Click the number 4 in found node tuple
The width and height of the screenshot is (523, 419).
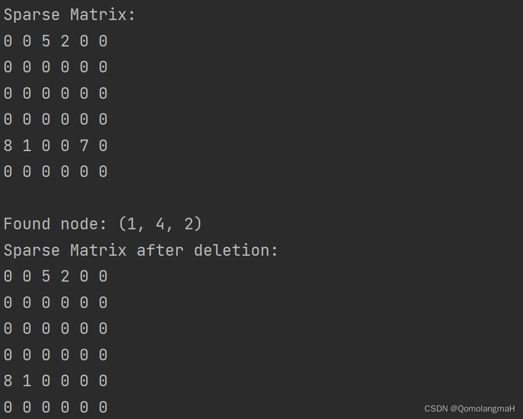160,224
